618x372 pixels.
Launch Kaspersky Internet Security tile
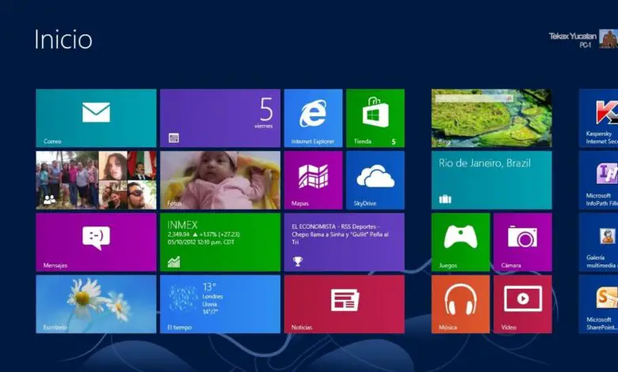[x=598, y=118]
